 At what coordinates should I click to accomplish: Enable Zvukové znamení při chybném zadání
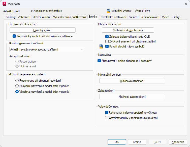(107, 41)
